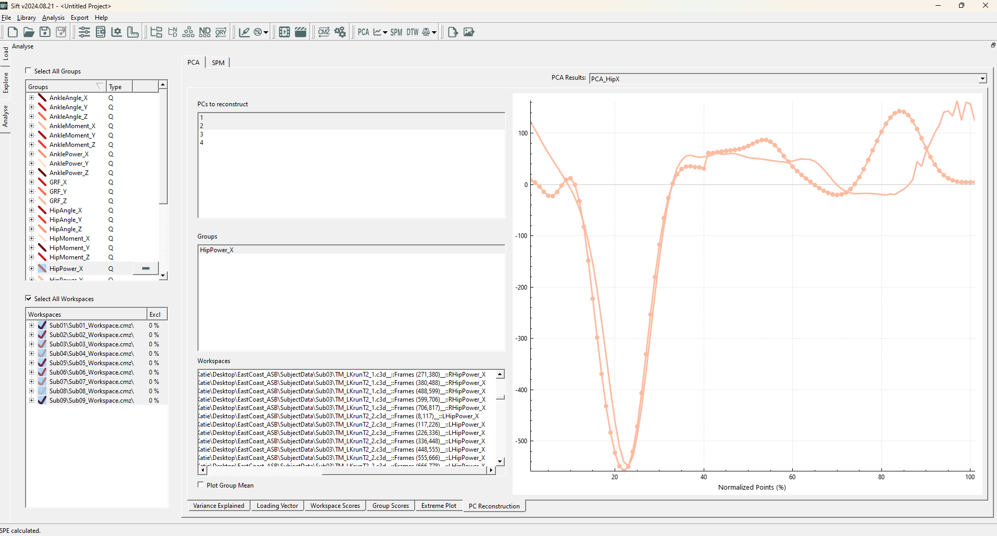Click the film strip animation icon
This screenshot has width=997, height=536.
[284, 32]
